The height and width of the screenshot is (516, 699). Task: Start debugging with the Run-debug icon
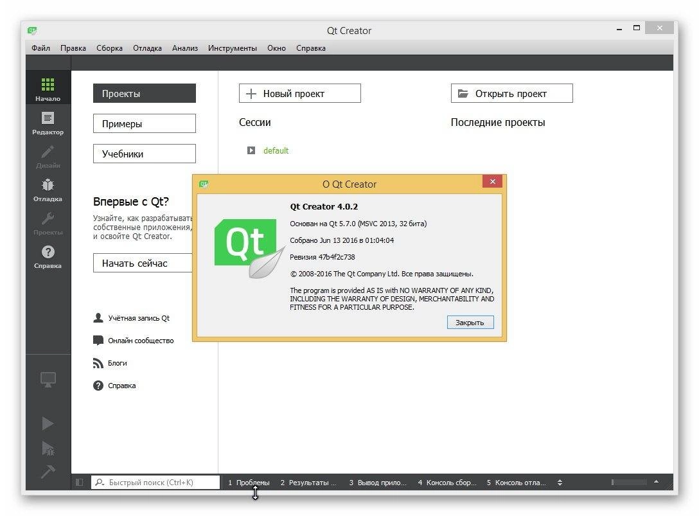click(x=48, y=449)
